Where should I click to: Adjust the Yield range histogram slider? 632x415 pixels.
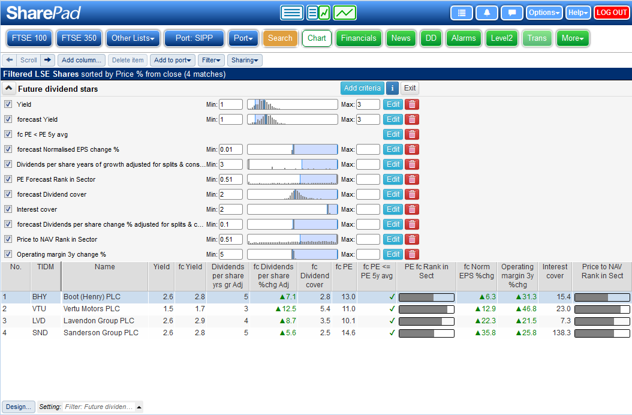292,104
